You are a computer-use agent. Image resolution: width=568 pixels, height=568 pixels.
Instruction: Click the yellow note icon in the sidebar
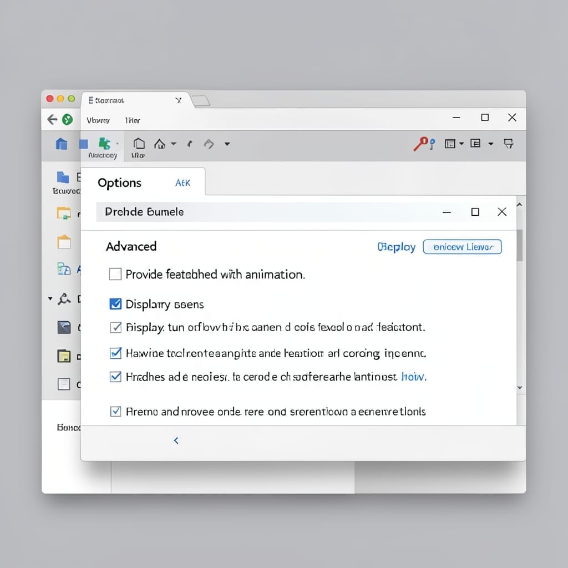[x=64, y=356]
